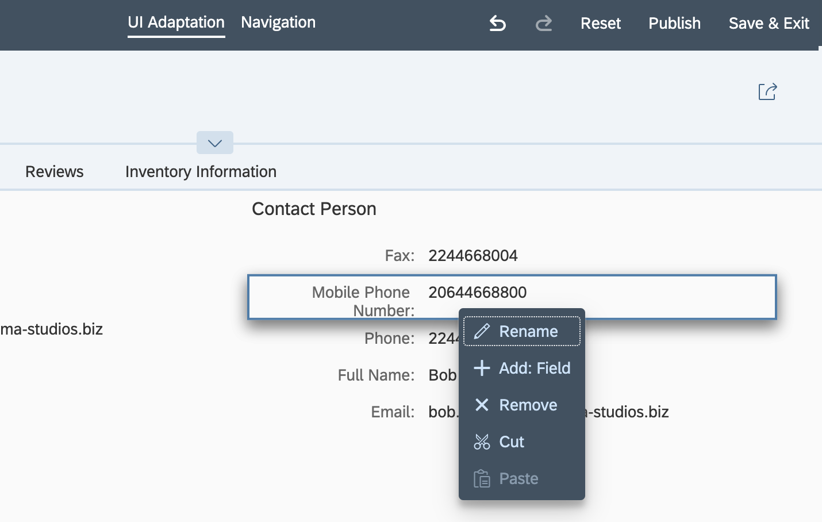Select the UI Adaptation menu item

pos(176,22)
